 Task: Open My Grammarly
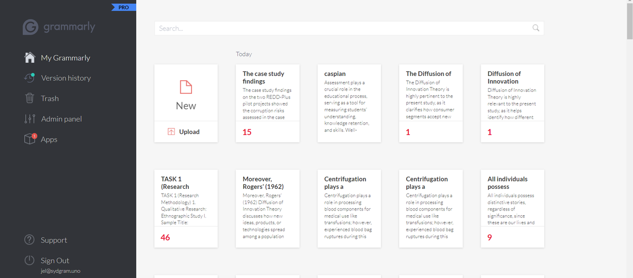pos(65,57)
